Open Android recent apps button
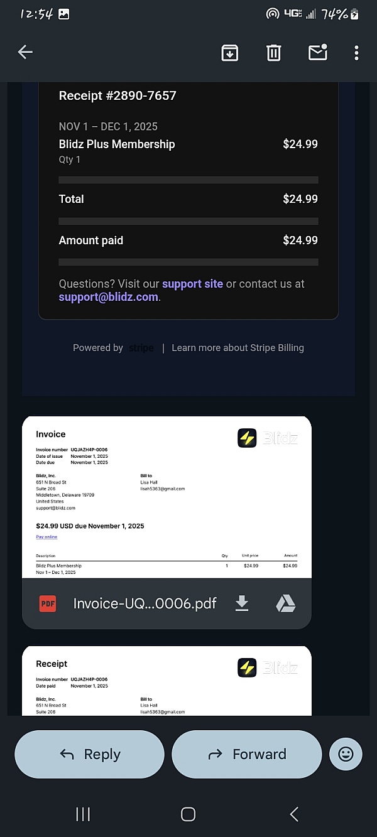377x837 pixels. pyautogui.click(x=83, y=814)
